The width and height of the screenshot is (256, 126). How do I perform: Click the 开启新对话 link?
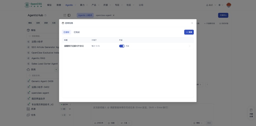point(209,23)
